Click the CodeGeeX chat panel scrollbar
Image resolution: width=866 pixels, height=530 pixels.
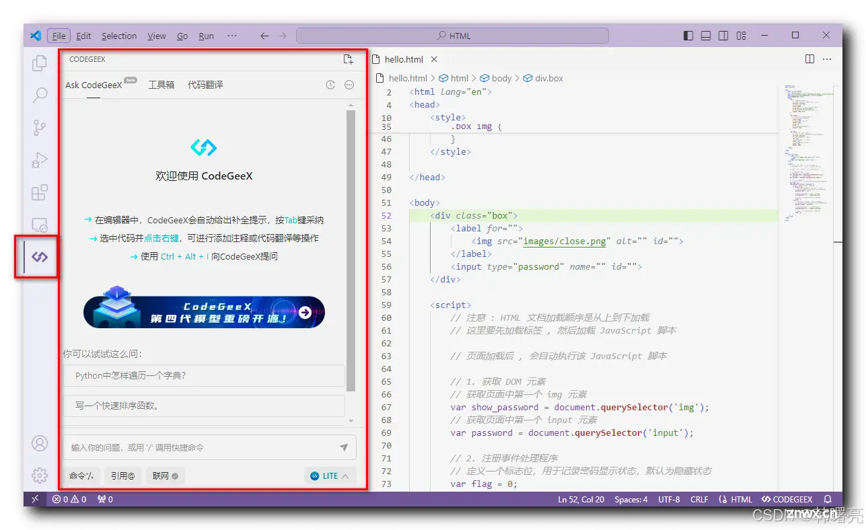(x=351, y=250)
